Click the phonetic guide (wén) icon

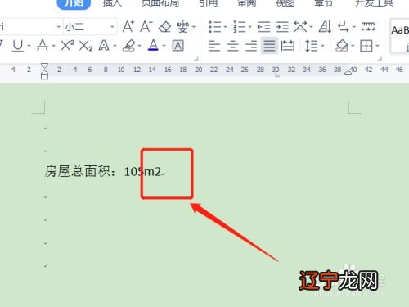[182, 27]
